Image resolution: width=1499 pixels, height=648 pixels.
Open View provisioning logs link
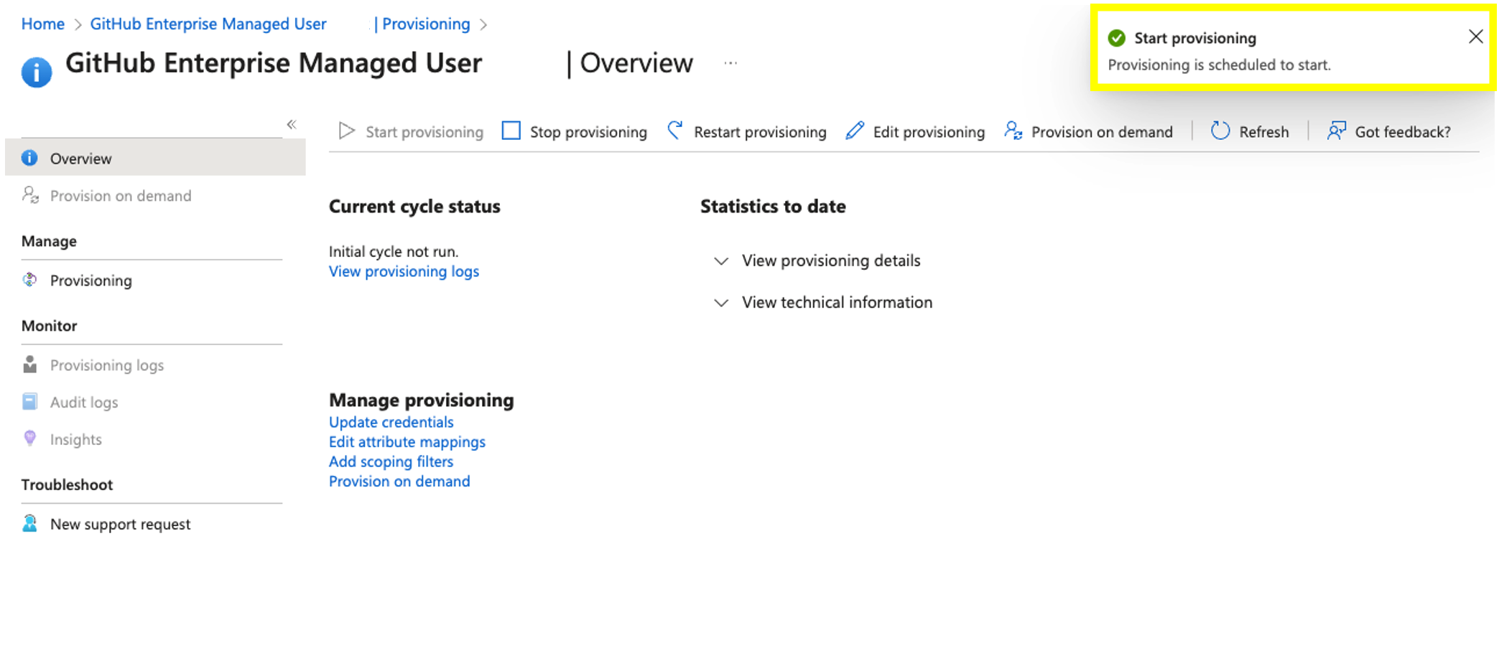pyautogui.click(x=404, y=271)
